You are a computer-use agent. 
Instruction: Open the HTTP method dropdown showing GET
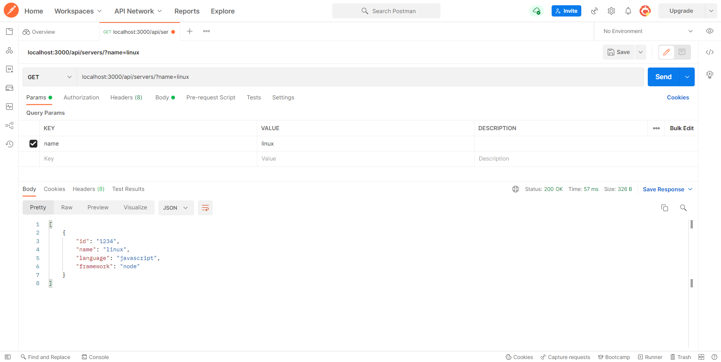click(49, 77)
